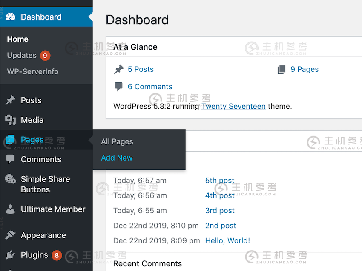This screenshot has height=271, width=362.
Task: Click the Ultimate Member person icon
Action: (10, 209)
